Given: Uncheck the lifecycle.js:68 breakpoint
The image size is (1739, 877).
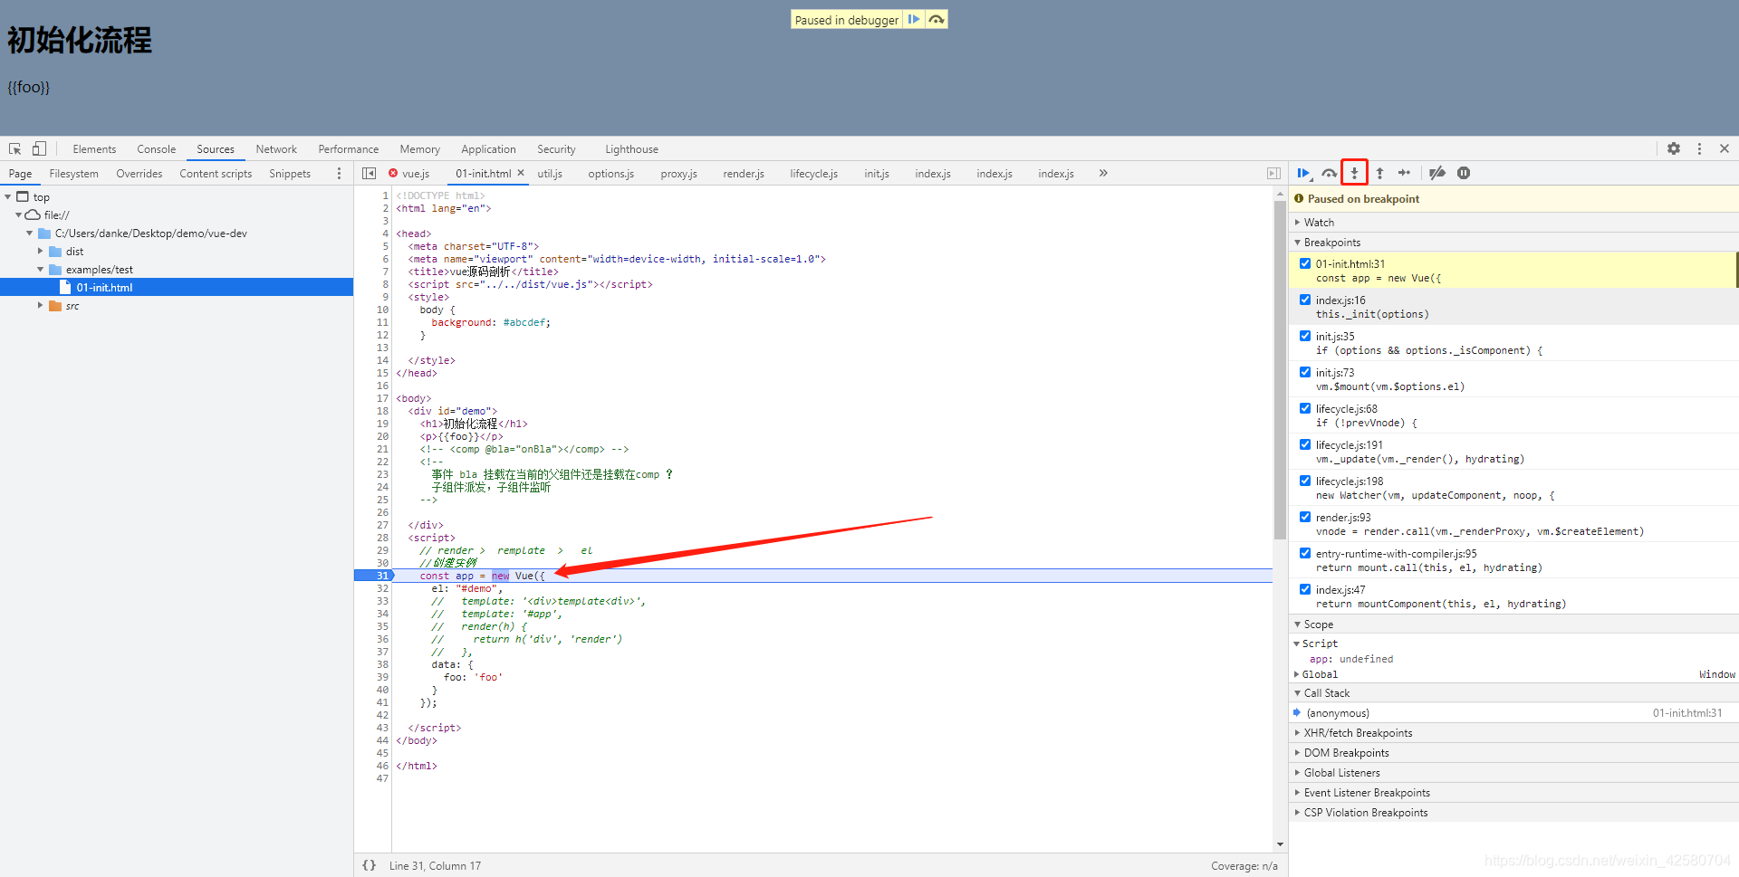Looking at the screenshot, I should point(1305,408).
